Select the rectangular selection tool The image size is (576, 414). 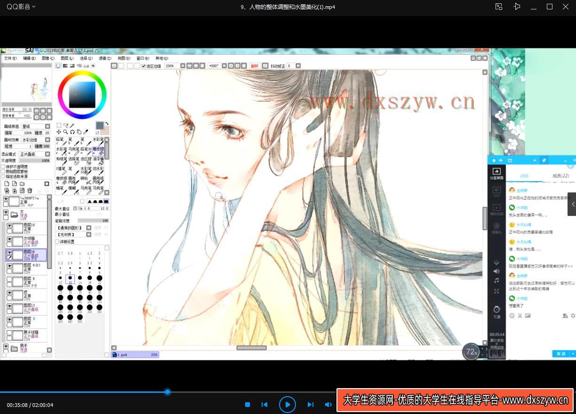tap(59, 125)
